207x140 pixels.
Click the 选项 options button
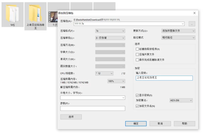(71, 117)
